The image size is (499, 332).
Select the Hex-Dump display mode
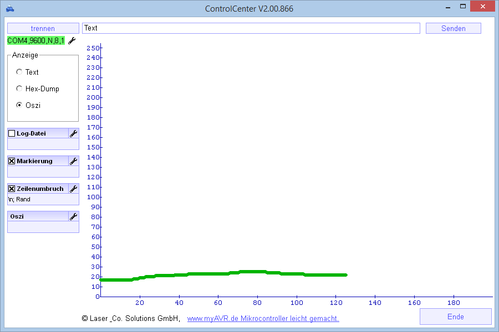tap(19, 89)
